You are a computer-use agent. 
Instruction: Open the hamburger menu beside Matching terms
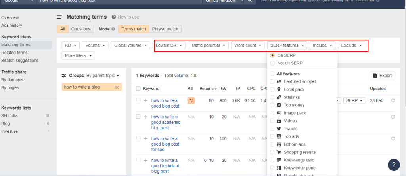point(59,17)
